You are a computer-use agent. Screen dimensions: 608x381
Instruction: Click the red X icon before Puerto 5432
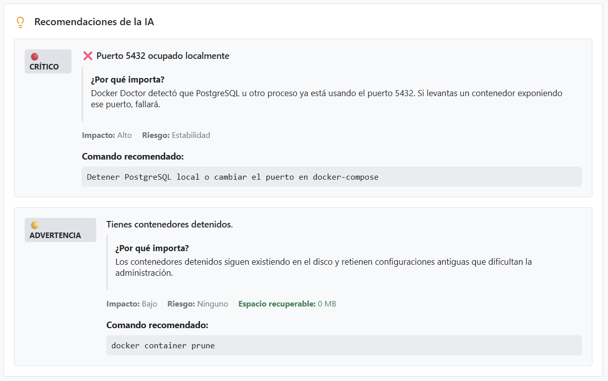coord(88,56)
